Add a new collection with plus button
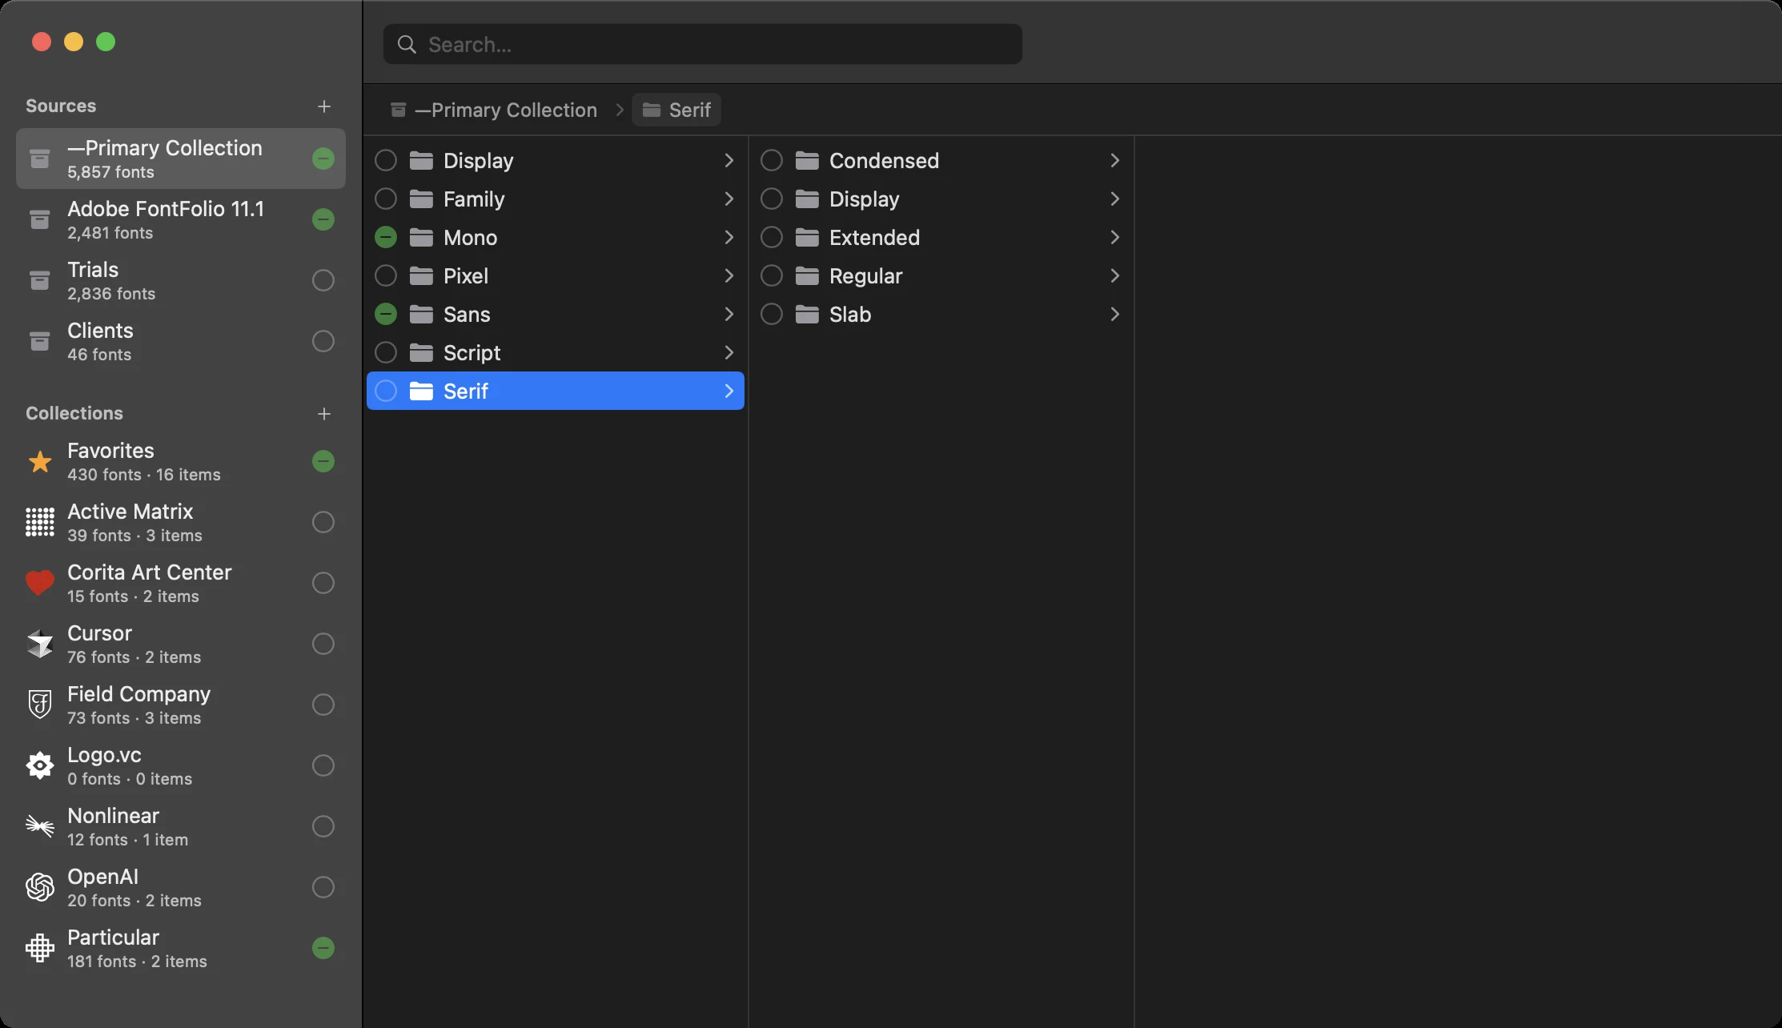The height and width of the screenshot is (1028, 1782). 324,414
